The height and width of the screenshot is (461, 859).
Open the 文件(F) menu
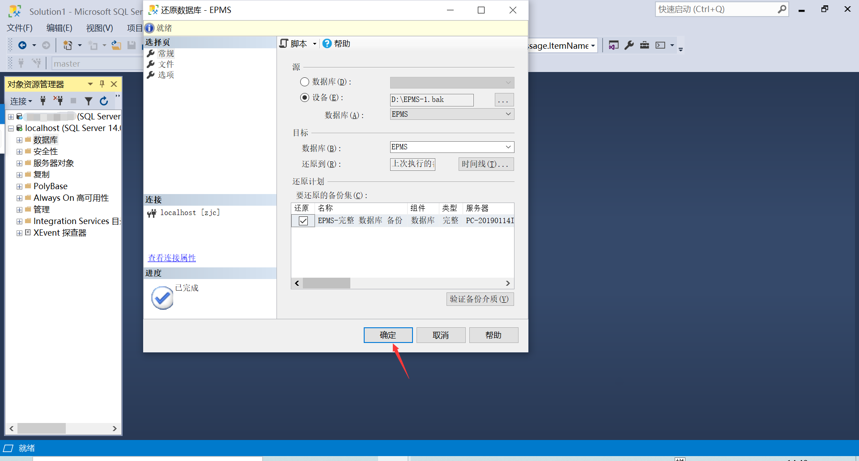pyautogui.click(x=20, y=28)
